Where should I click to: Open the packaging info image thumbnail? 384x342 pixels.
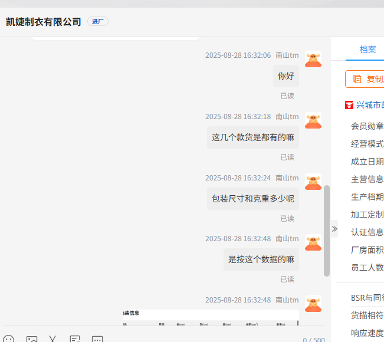tap(209, 317)
